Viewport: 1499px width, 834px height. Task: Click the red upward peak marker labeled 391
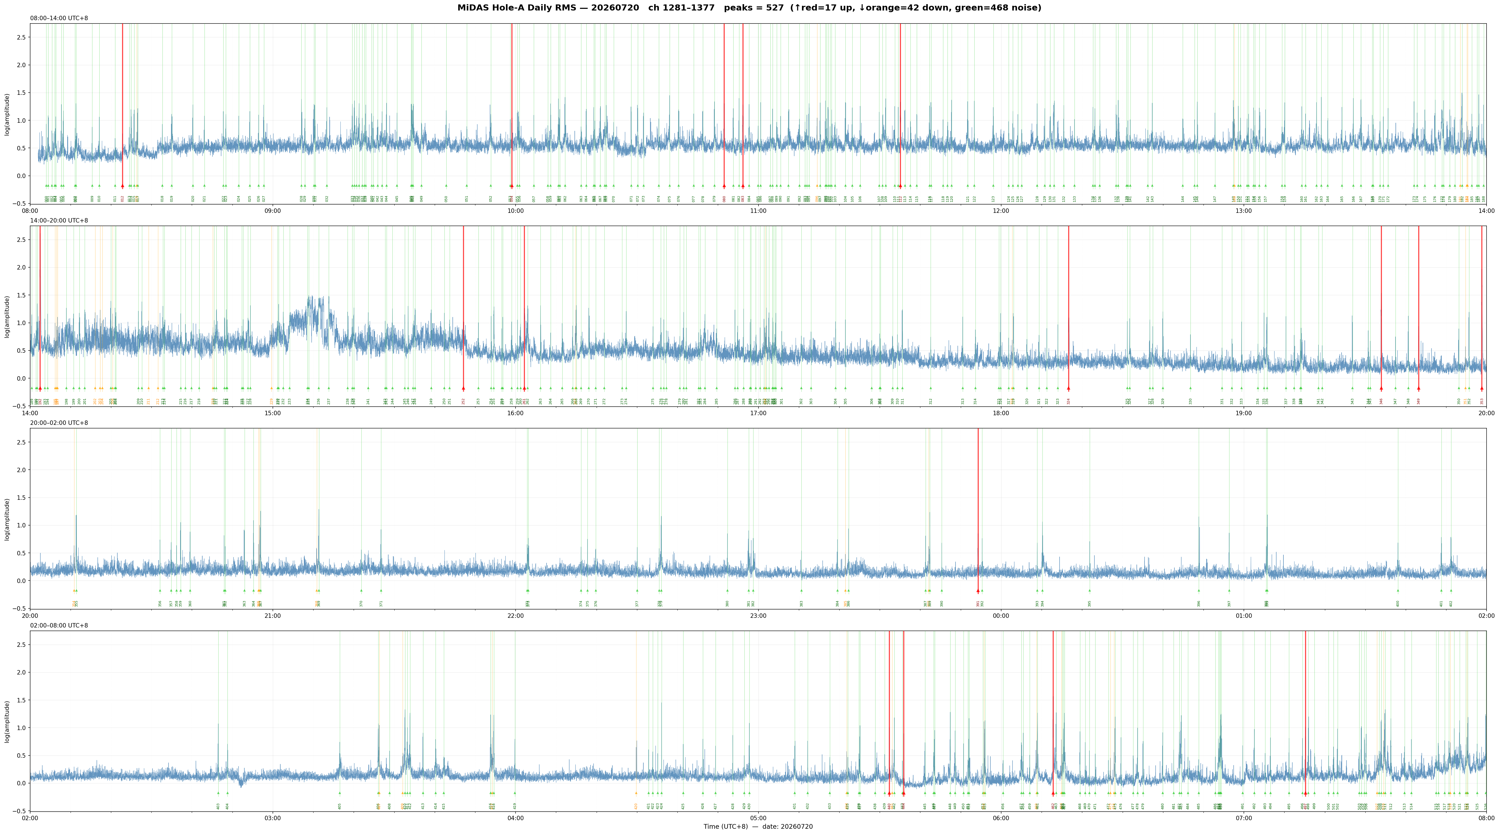978,590
